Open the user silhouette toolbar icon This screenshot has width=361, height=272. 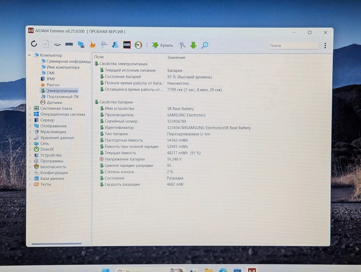coord(115,45)
